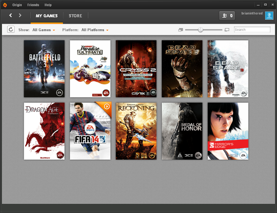The height and width of the screenshot is (213, 277).
Task: Click the FIFA 14 play badge
Action: 107,106
